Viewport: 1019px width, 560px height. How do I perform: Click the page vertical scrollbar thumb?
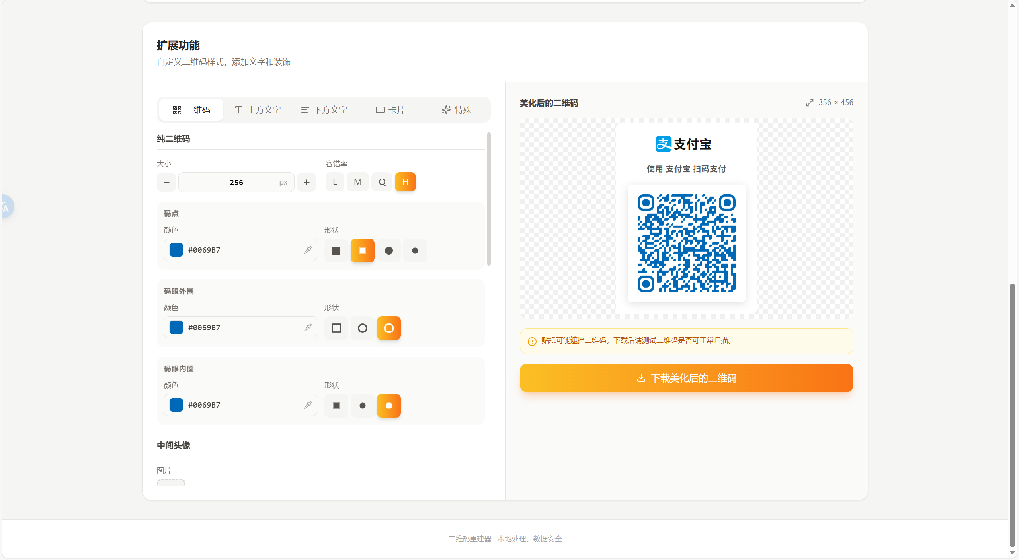[1012, 415]
